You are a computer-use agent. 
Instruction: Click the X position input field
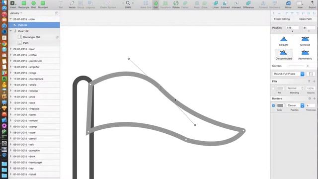[x=292, y=28]
